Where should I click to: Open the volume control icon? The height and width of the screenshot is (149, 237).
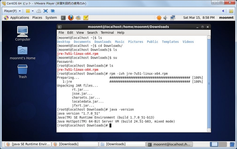click(165, 18)
